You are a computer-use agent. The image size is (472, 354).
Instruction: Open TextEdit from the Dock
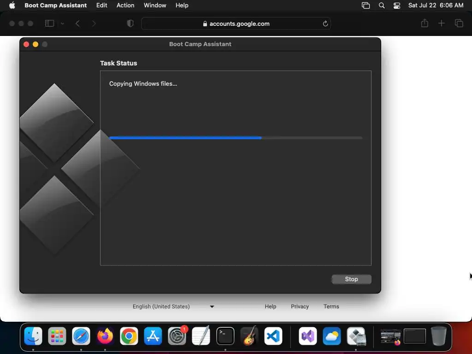coord(201,336)
